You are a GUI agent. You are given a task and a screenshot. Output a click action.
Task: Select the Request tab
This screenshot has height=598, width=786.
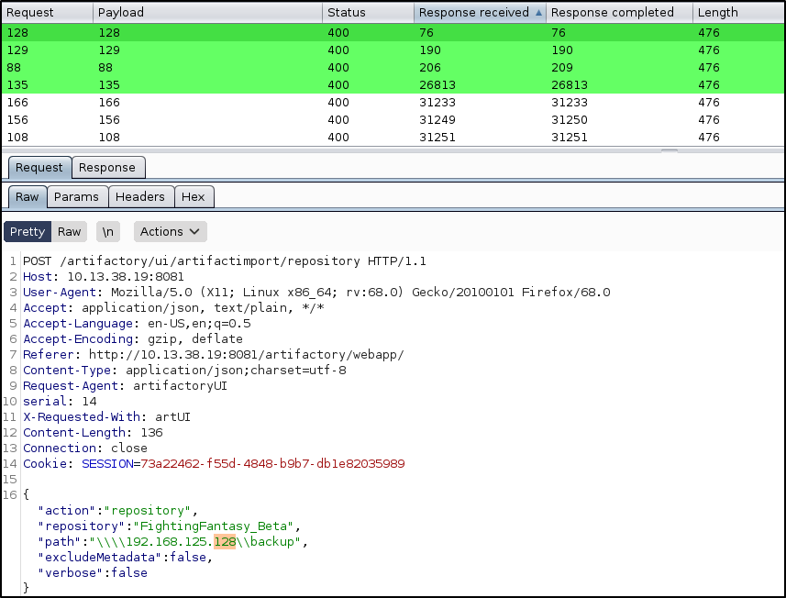click(x=39, y=168)
